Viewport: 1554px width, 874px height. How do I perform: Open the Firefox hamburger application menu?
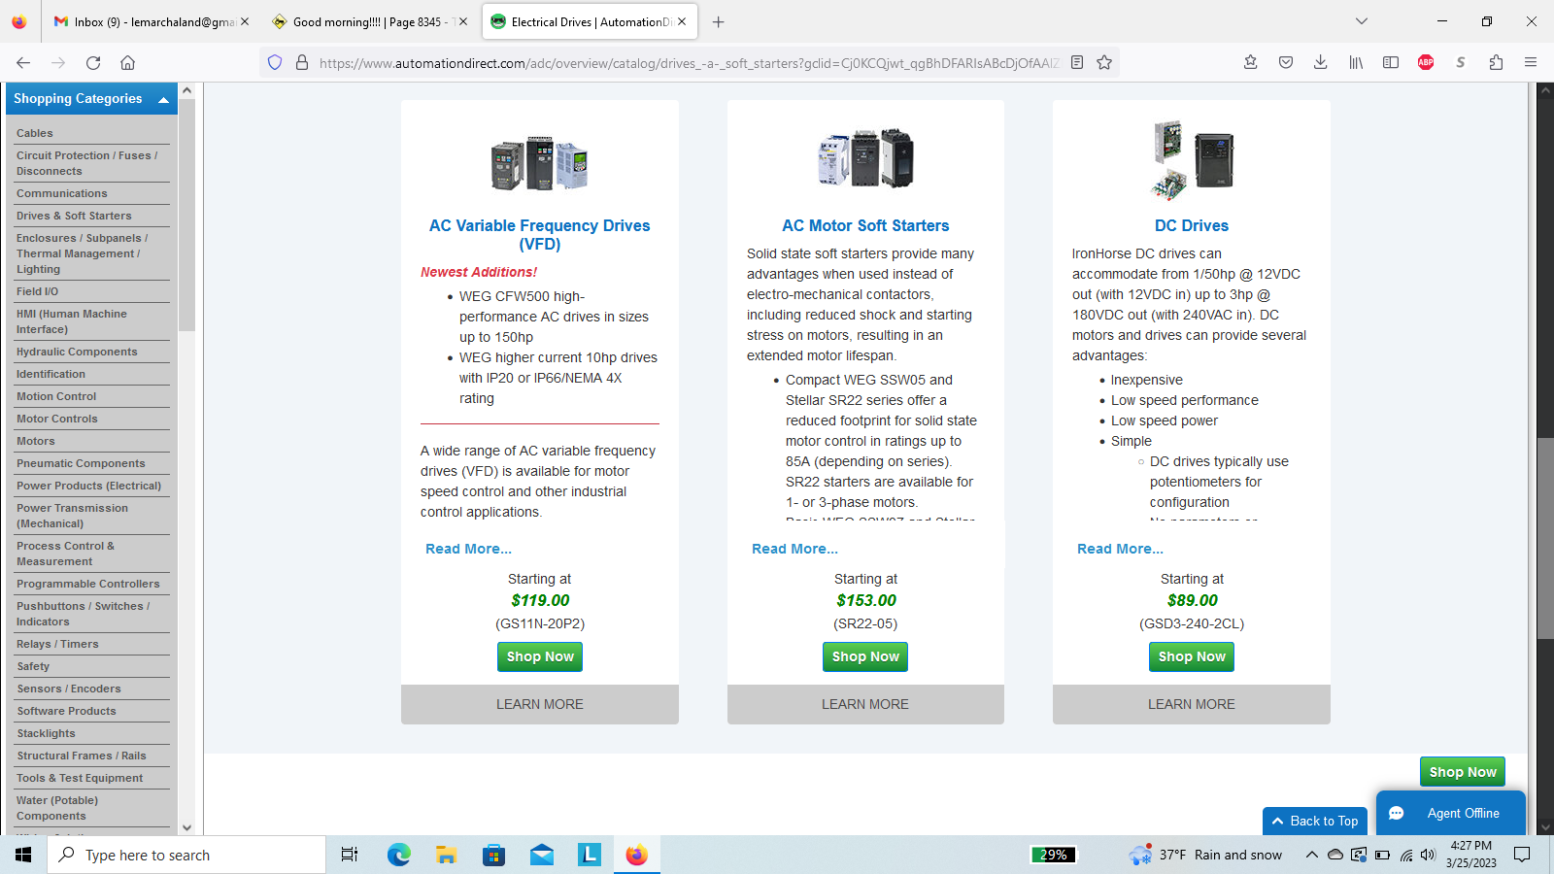click(x=1531, y=63)
